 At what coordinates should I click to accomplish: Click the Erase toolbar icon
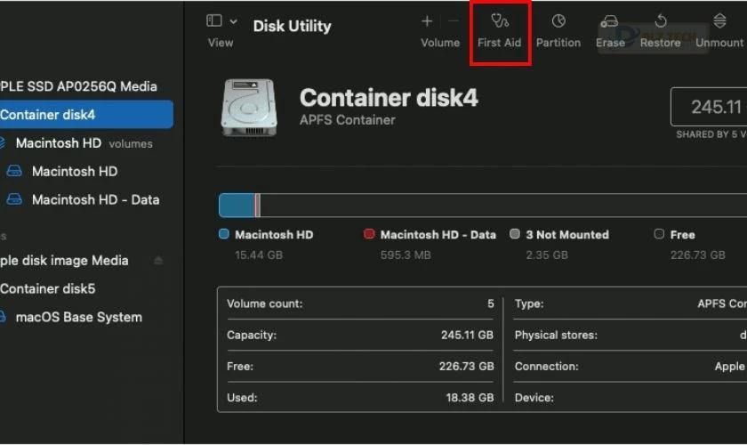click(x=609, y=21)
